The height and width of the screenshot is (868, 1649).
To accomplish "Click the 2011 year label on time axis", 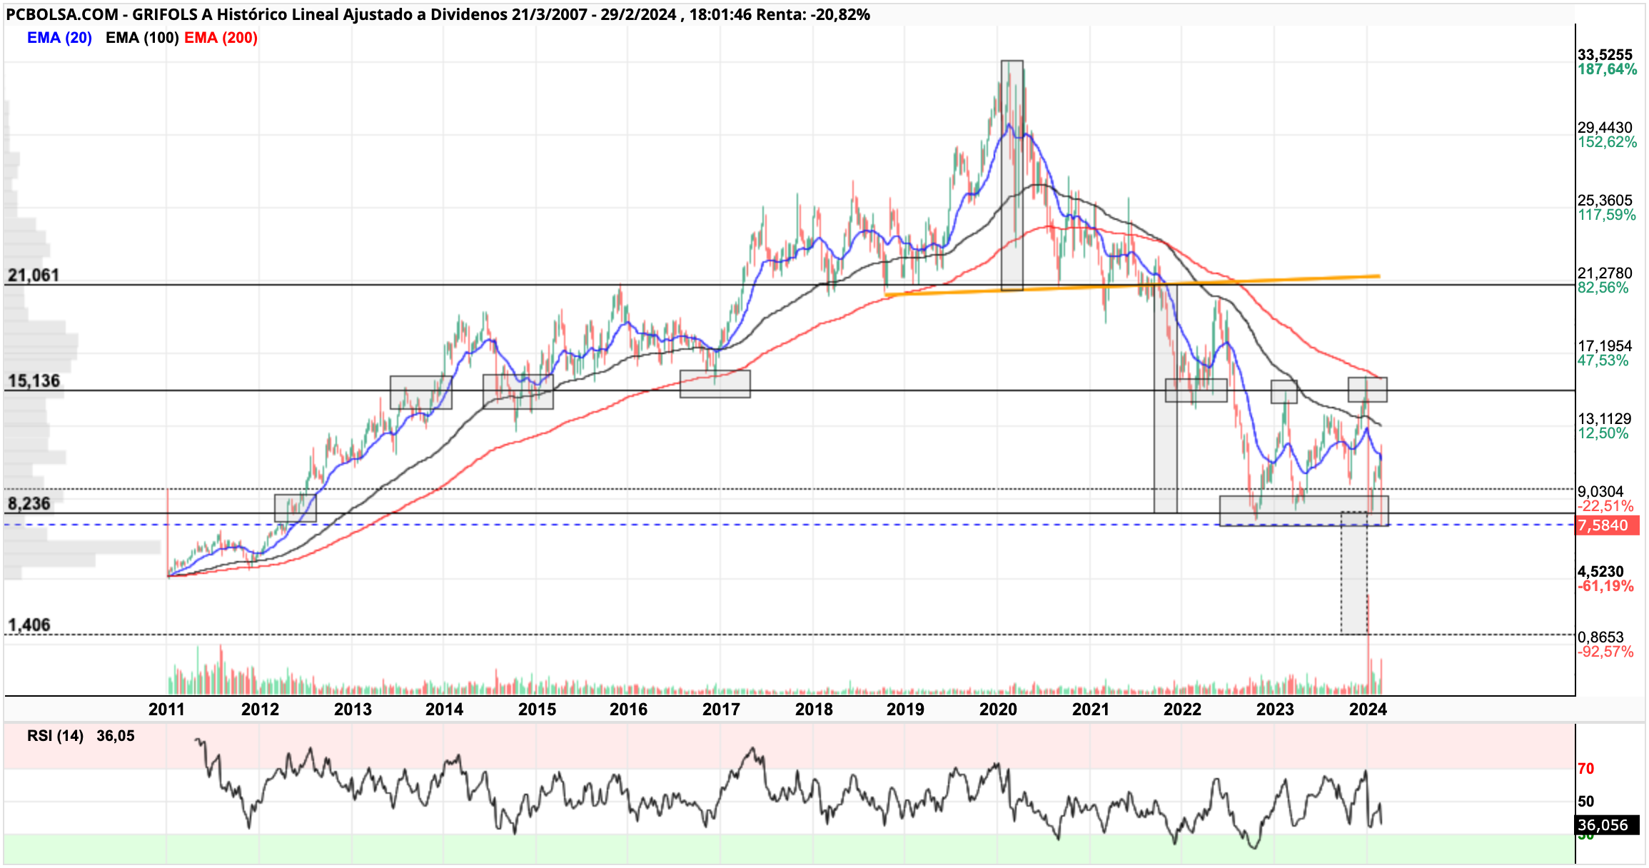I will [166, 710].
